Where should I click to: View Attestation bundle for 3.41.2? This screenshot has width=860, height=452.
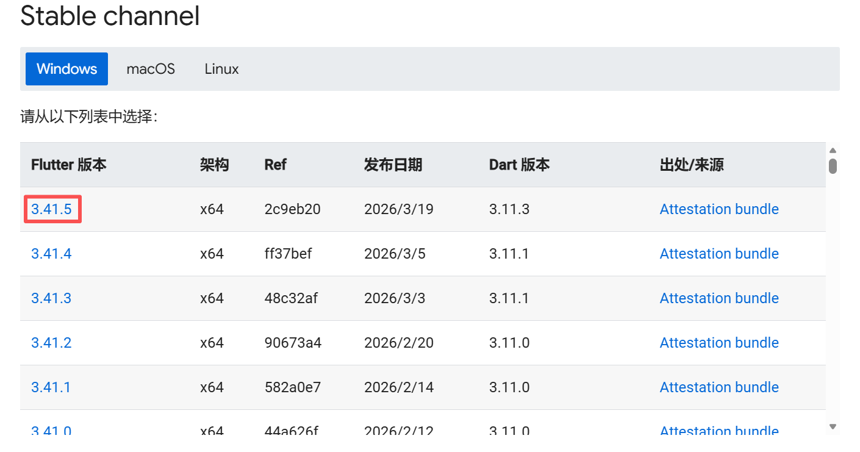(719, 343)
